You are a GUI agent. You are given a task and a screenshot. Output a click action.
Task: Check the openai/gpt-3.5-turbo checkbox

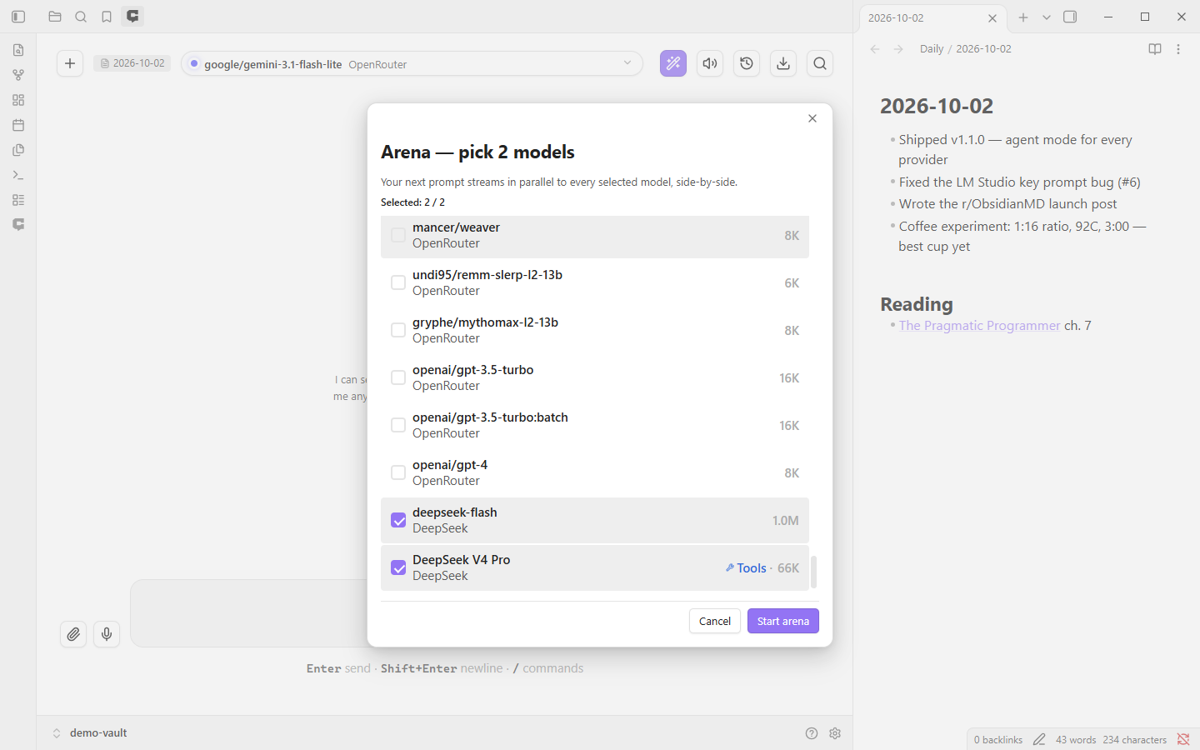click(x=398, y=377)
